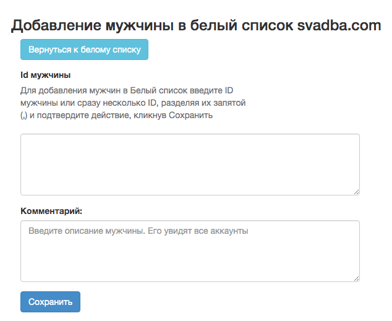Click the Введите описание мужчины placeholder text
This screenshot has height=321, width=392.
(87, 231)
